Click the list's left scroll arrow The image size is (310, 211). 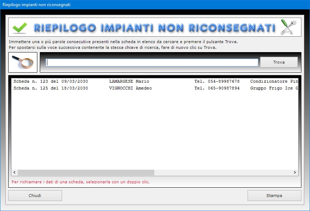tap(14, 173)
